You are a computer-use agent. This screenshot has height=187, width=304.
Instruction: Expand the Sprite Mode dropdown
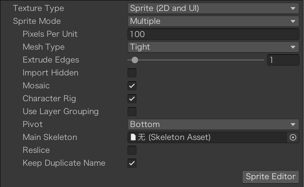click(213, 21)
